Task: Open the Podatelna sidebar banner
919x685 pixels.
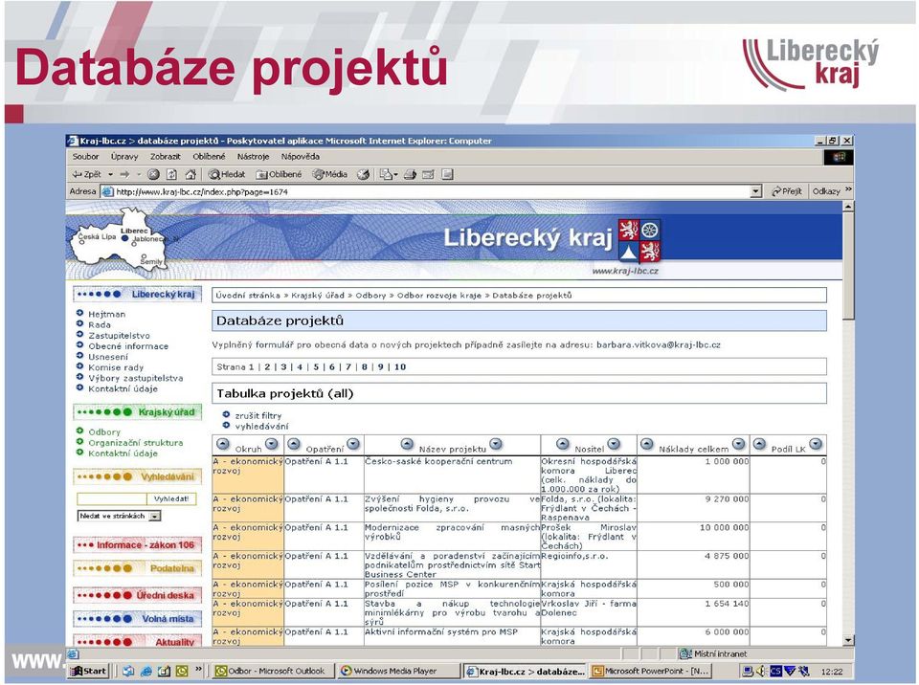Action: 138,568
